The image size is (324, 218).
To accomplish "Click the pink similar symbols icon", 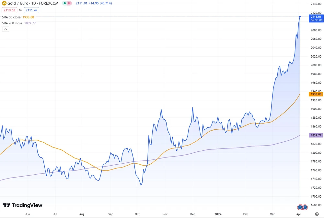I will click(69, 3).
